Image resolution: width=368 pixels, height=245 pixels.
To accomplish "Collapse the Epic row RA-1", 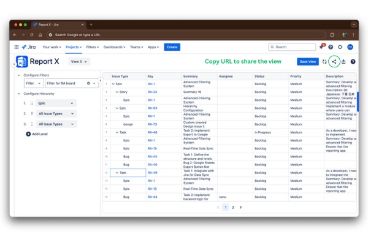I will [113, 84].
